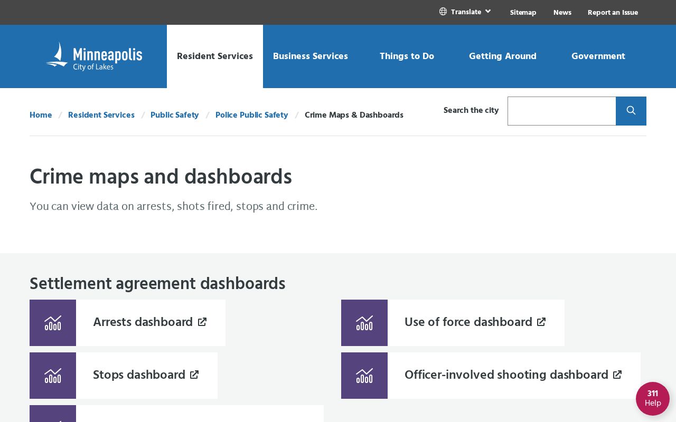Screen dimensions: 676x422
Task: Open the 311 Help floating button
Action: point(653,399)
